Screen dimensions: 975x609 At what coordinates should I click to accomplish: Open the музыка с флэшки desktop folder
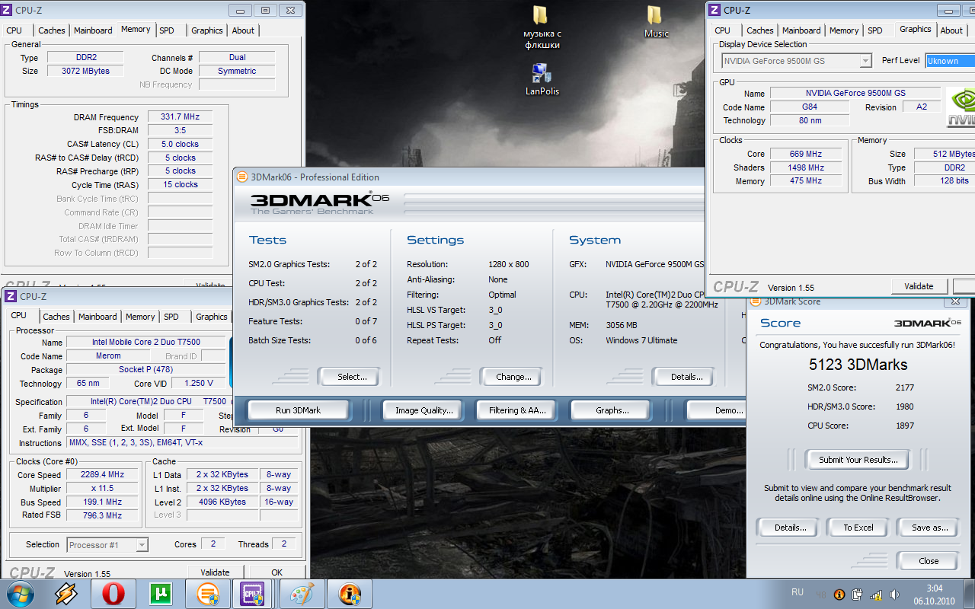point(542,27)
